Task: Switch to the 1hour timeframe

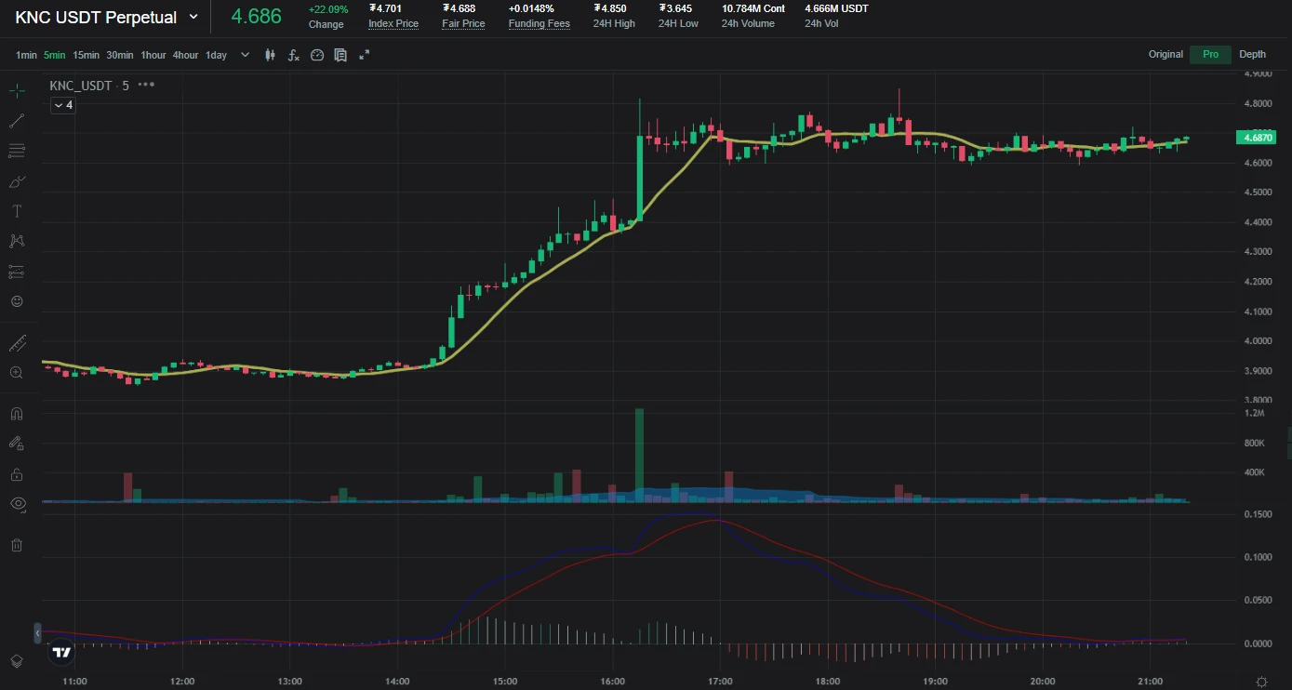Action: point(153,55)
